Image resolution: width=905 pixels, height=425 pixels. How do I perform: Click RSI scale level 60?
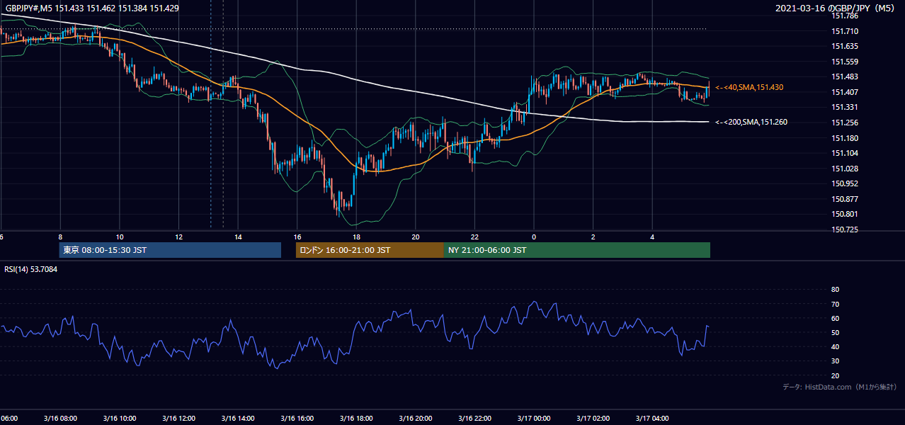point(835,318)
